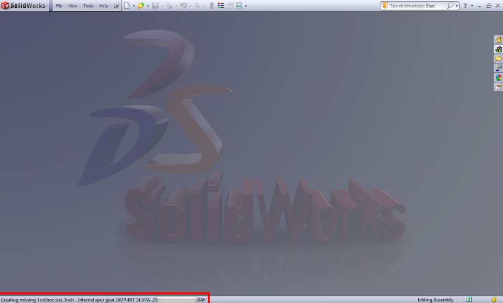Open the Options checklist icon
503x303 pixels.
(x=239, y=5)
